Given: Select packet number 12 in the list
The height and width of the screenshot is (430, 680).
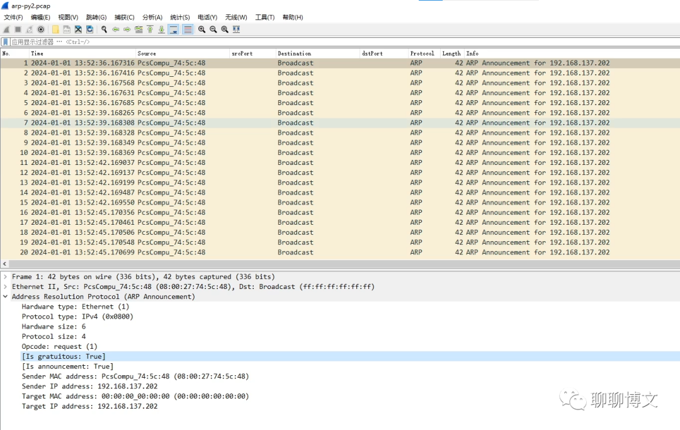Looking at the screenshot, I should (x=340, y=173).
